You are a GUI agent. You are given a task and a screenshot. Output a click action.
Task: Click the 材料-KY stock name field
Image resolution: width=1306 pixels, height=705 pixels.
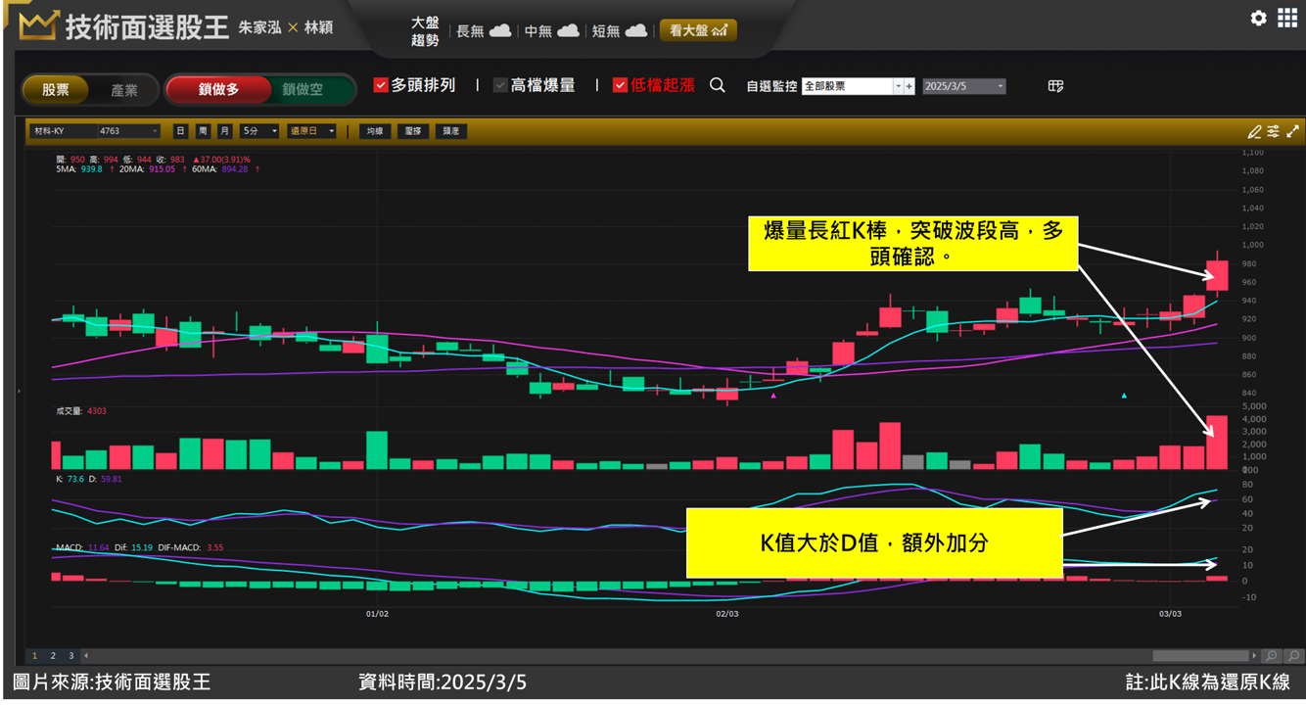[x=63, y=131]
